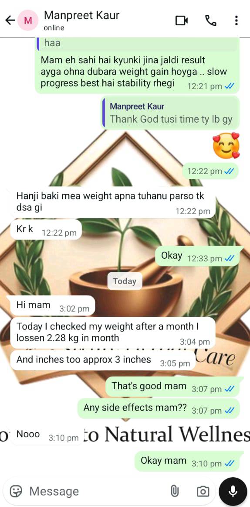
Task: Tap the M profile avatar
Action: [28, 21]
